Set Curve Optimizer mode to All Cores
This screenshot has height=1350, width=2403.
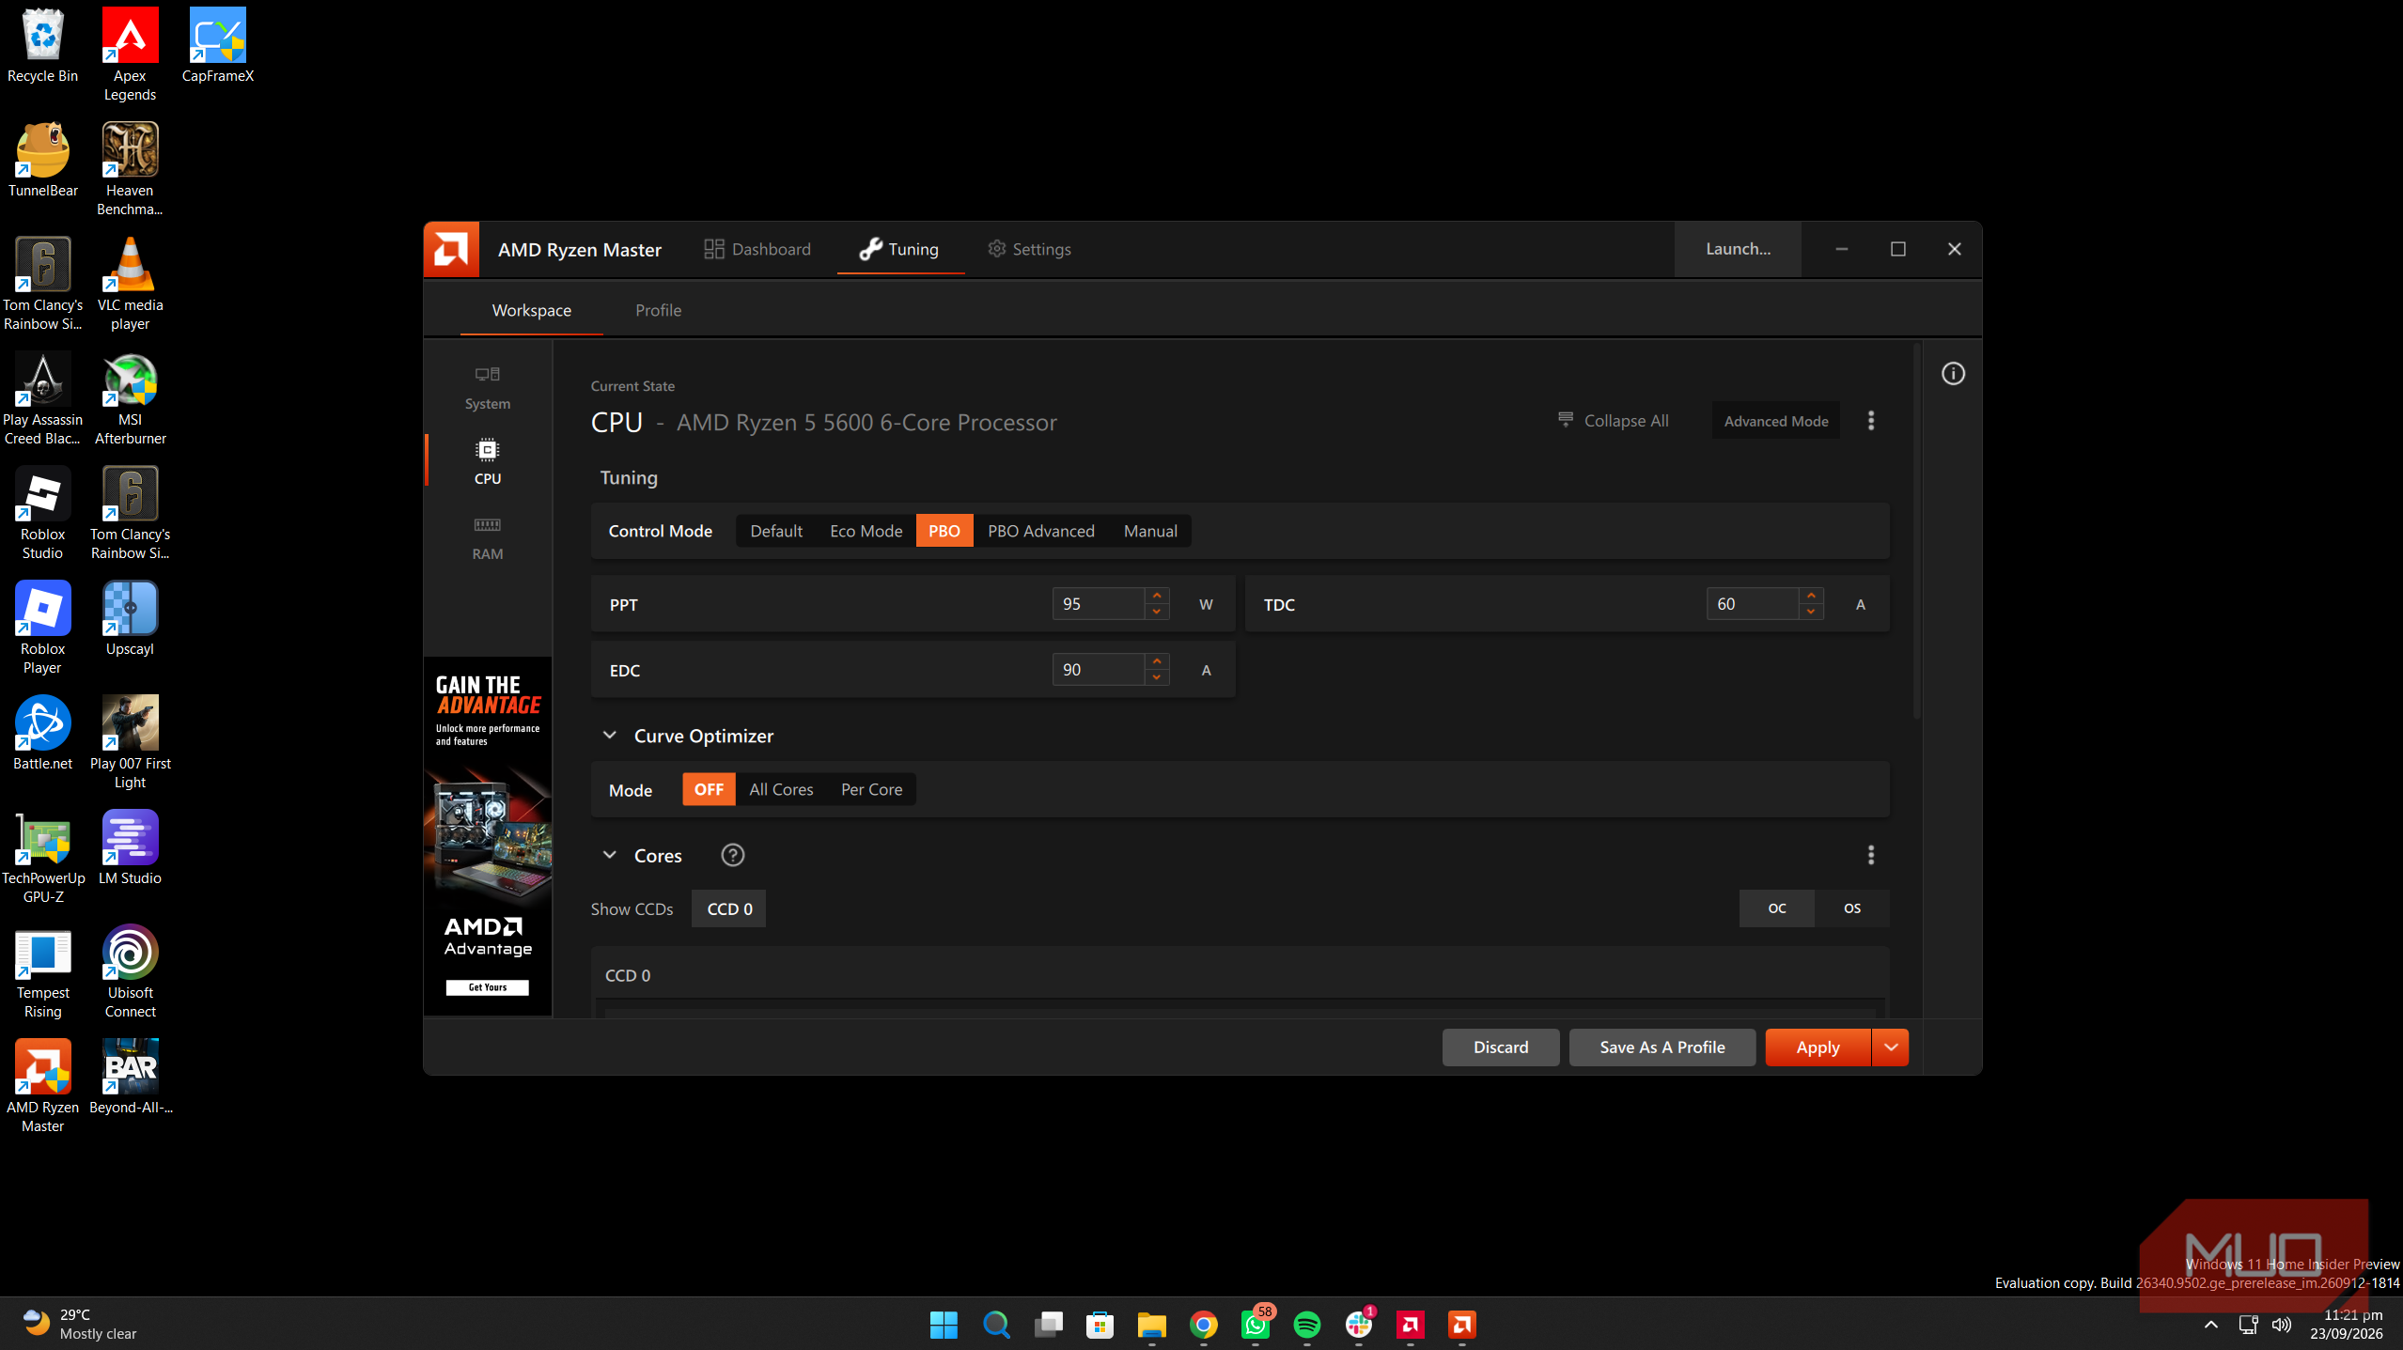click(781, 789)
